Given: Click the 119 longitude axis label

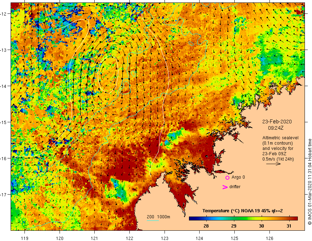Looking at the screenshot, I should coord(25,238).
